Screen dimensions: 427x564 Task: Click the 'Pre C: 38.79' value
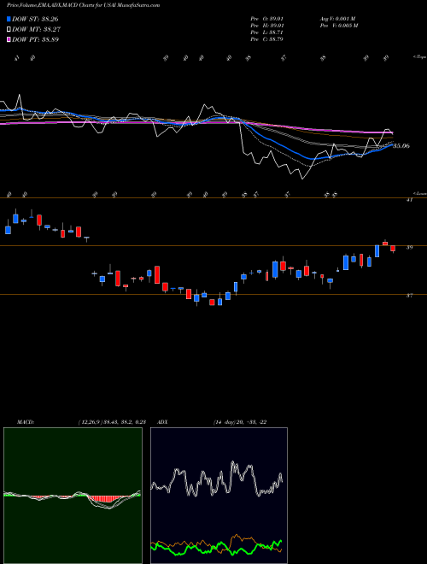(x=267, y=39)
